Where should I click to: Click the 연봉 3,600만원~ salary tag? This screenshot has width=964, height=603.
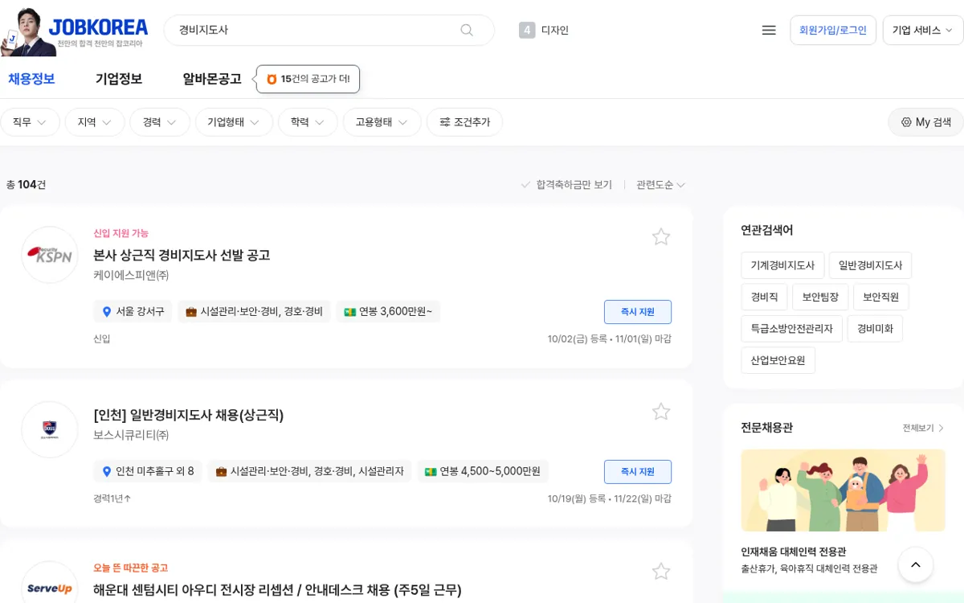click(x=388, y=312)
